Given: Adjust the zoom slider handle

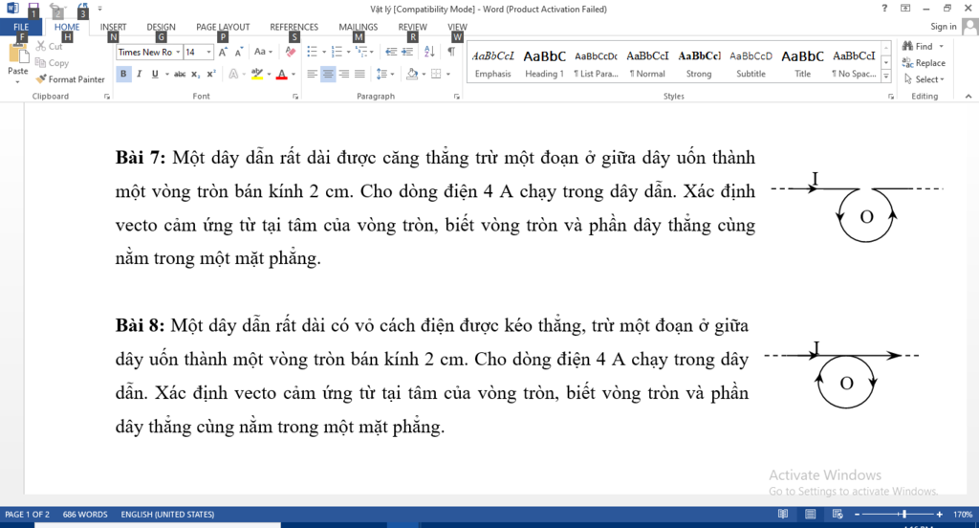Looking at the screenshot, I should click(904, 515).
